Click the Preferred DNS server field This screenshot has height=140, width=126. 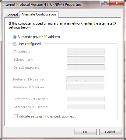tap(85, 79)
